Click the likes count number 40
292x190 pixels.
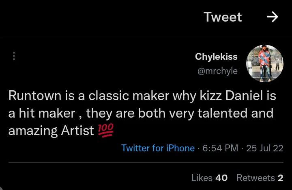tap(221, 178)
